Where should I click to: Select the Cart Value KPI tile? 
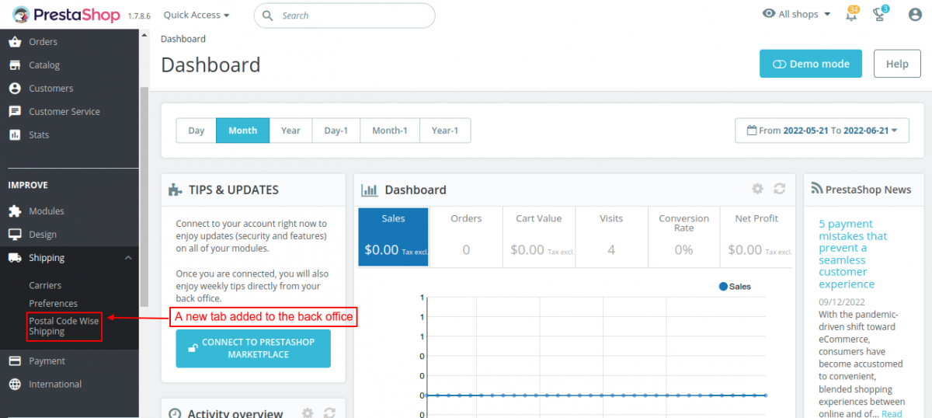(x=539, y=237)
